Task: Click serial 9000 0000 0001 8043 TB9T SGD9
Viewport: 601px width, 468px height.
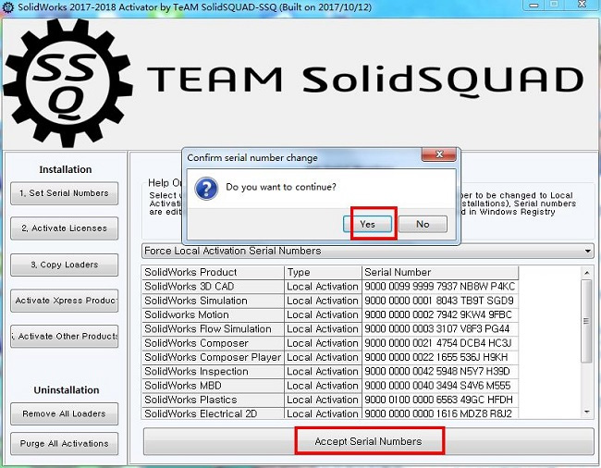Action: (x=440, y=301)
